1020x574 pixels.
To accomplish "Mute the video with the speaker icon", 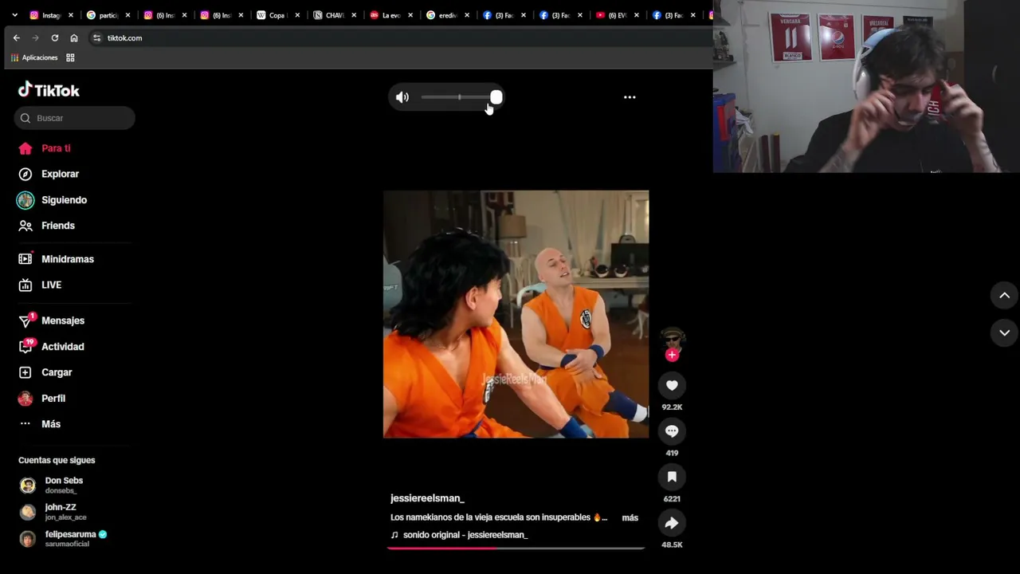I will pos(402,97).
